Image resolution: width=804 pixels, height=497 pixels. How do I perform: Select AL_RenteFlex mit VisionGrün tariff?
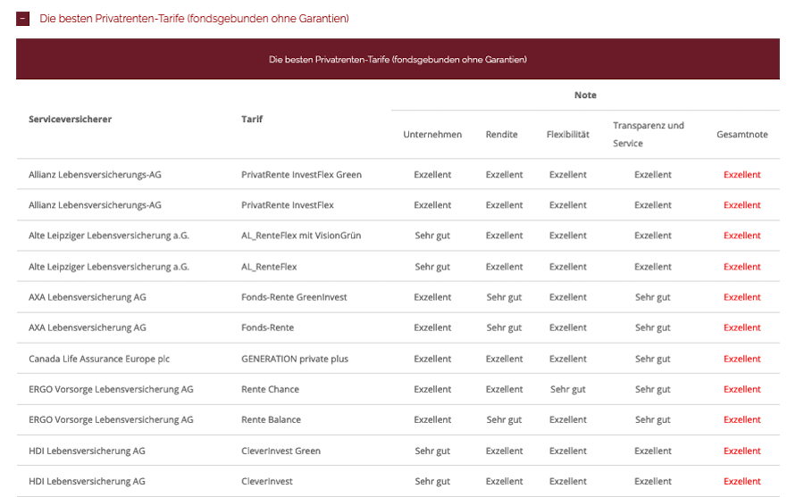[302, 236]
